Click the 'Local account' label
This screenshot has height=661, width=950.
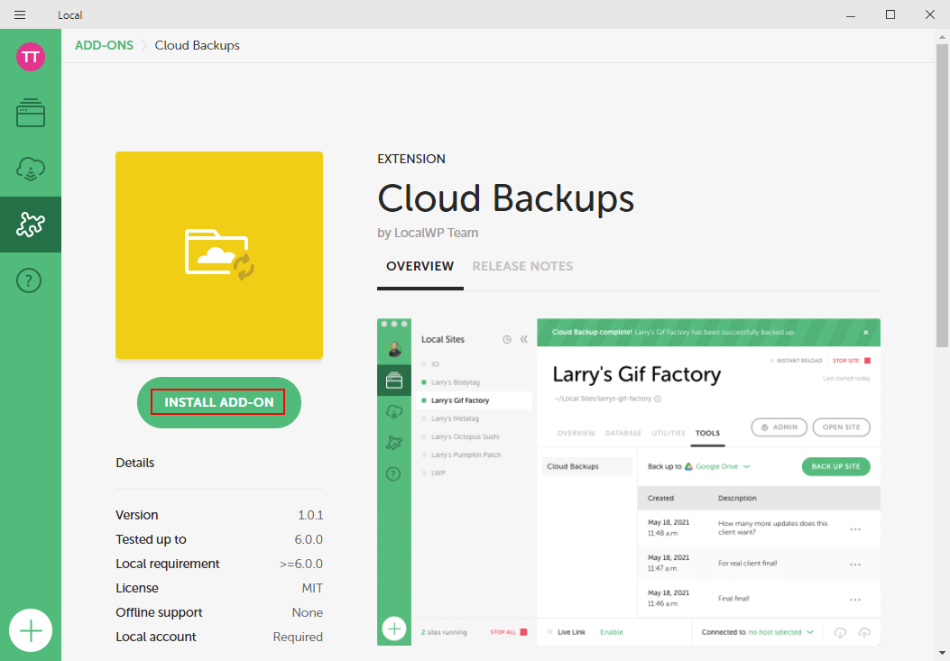[x=156, y=637]
